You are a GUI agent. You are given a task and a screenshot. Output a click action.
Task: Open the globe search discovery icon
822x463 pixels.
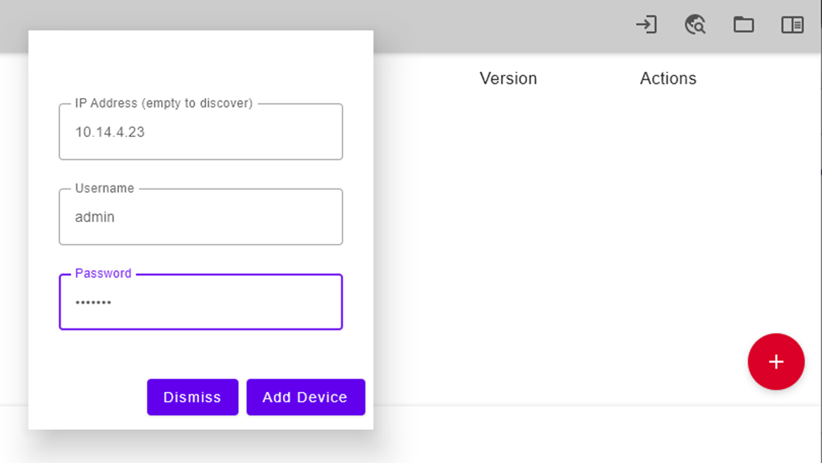[695, 25]
